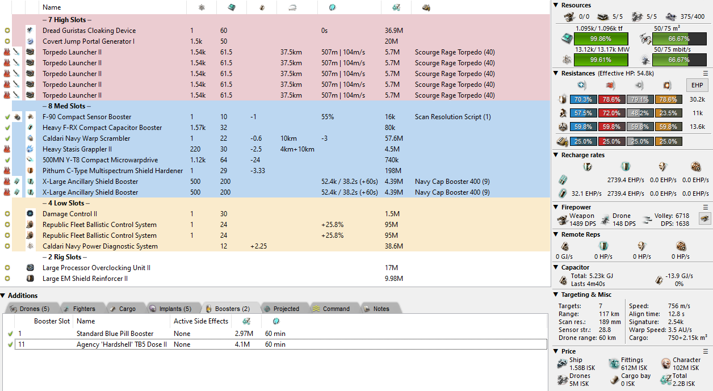This screenshot has height=391, width=713.
Task: Click the Damage Control II module icon
Action: pos(30,214)
